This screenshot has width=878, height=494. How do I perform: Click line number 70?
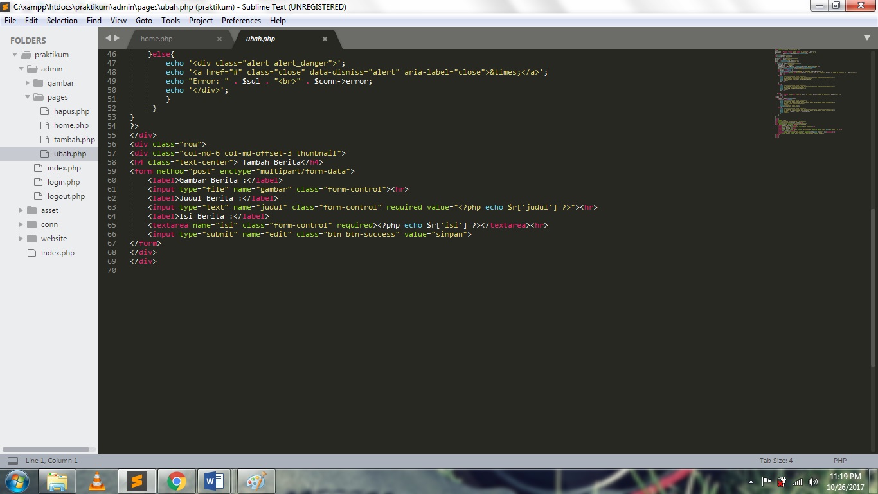112,270
